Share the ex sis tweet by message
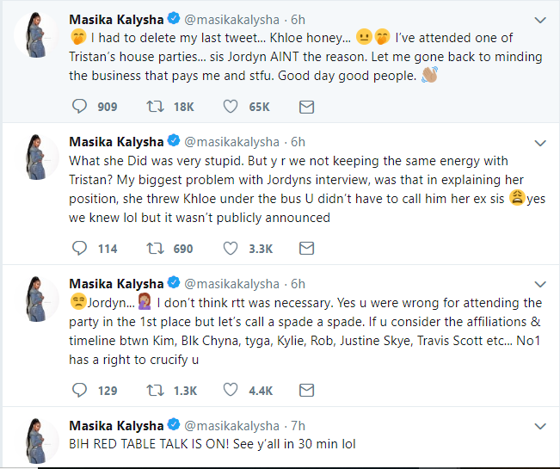Viewport: 560px width, 469px height. 306,249
